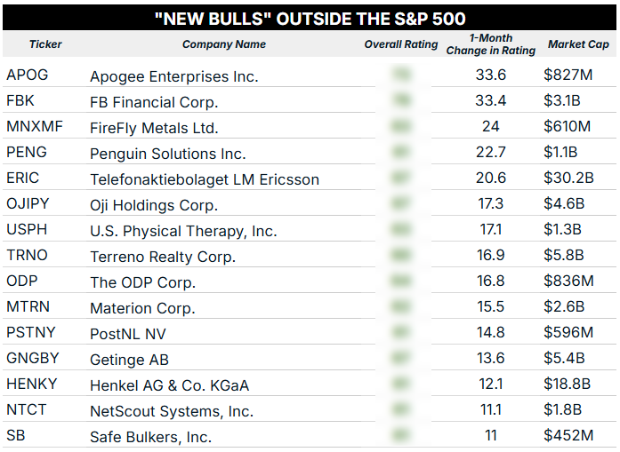
Task: Click FireFly Metals Ltd. company name
Action: click(154, 128)
